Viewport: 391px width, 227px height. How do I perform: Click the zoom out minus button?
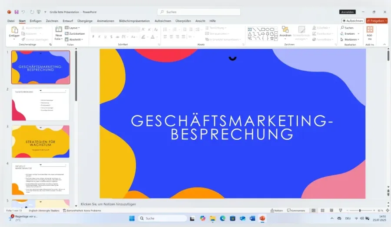pyautogui.click(x=347, y=211)
